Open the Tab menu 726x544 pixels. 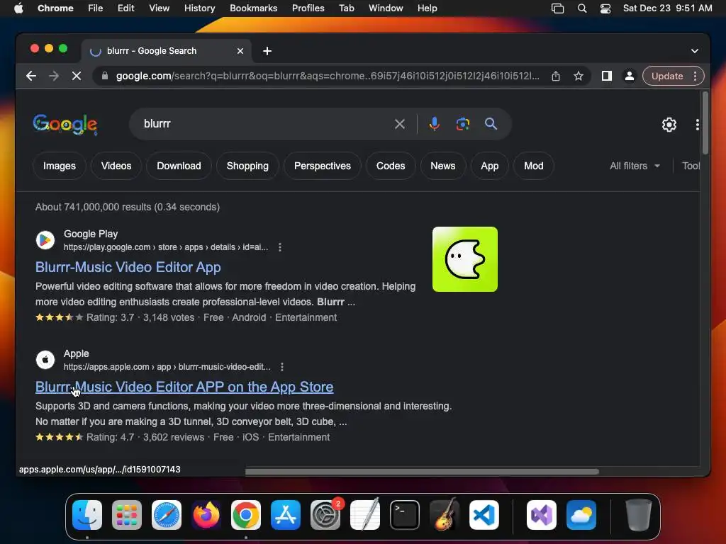pos(346,8)
